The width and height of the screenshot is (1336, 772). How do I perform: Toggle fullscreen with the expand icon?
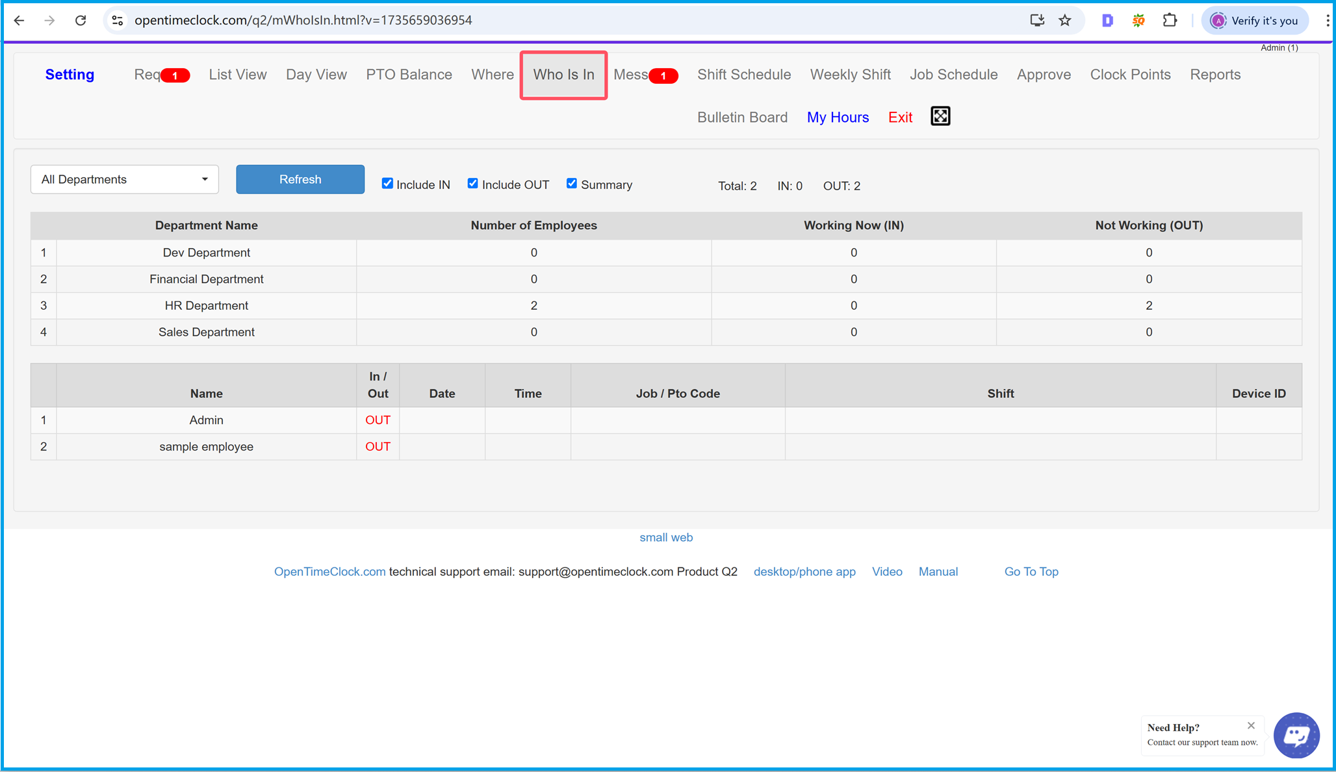[940, 116]
